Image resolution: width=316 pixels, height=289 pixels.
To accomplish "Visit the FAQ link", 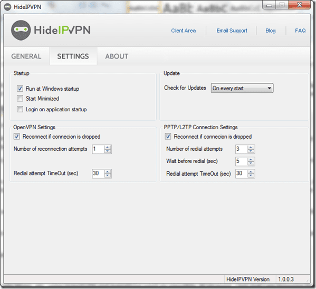I will [x=300, y=31].
